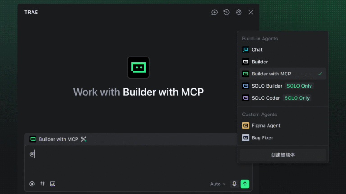346x194 pixels.
Task: Attach an image via picture icon
Action: pyautogui.click(x=53, y=184)
